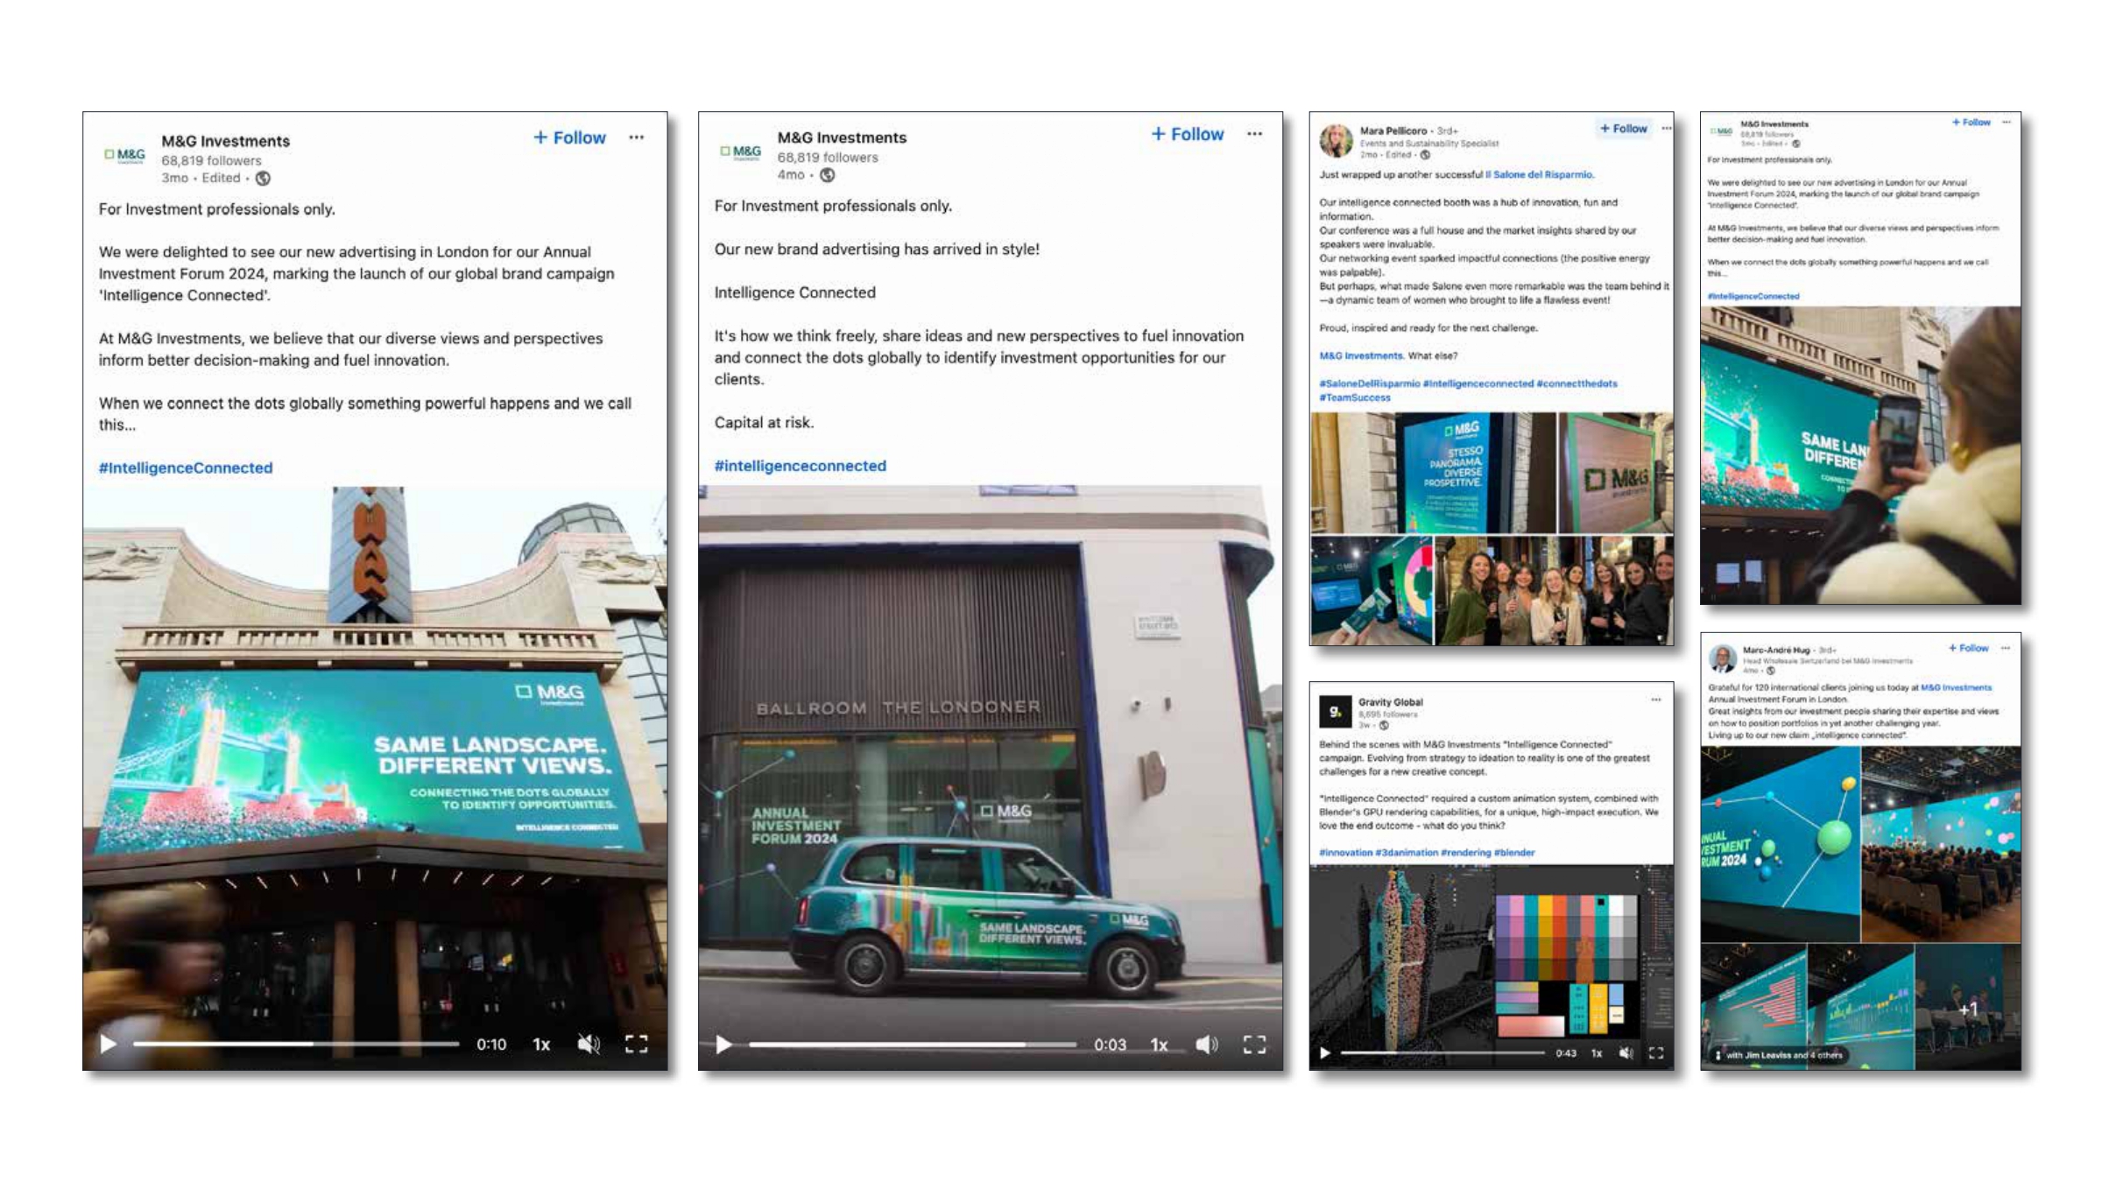Unmute the billboard video showing 0:10
The image size is (2102, 1182).
point(589,1044)
